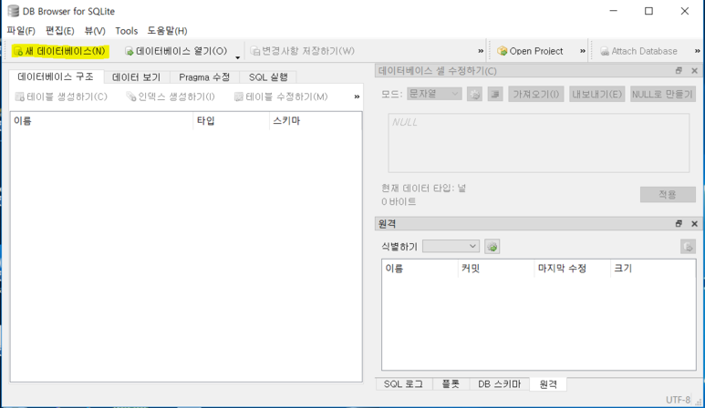Click the NULL로 만들기 button
Viewport: 705px width, 408px height.
tap(663, 94)
